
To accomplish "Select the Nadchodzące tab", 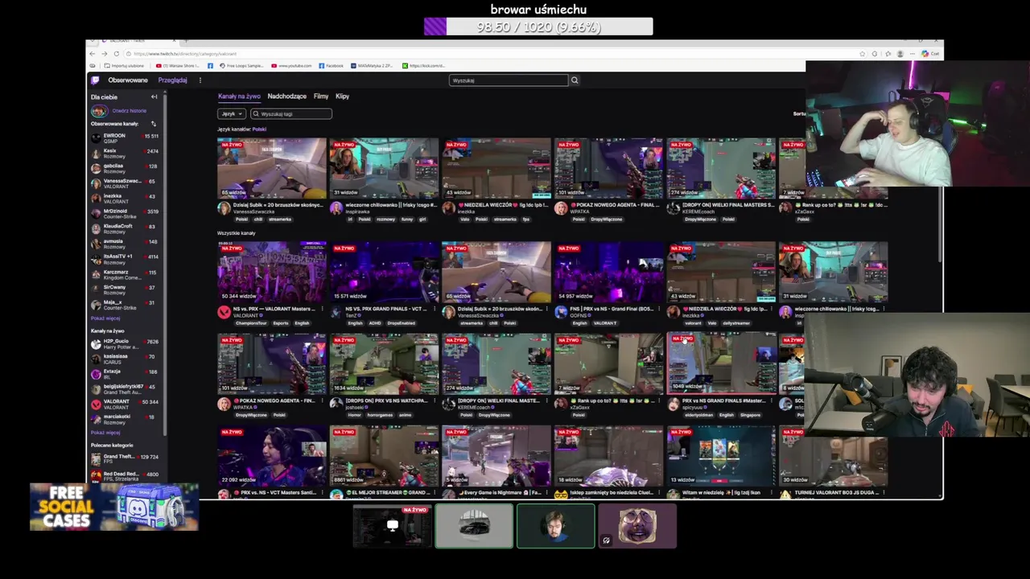I will [x=286, y=96].
